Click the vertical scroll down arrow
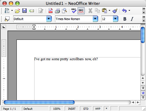Viewport: 146px width, 111px height. 143,83
